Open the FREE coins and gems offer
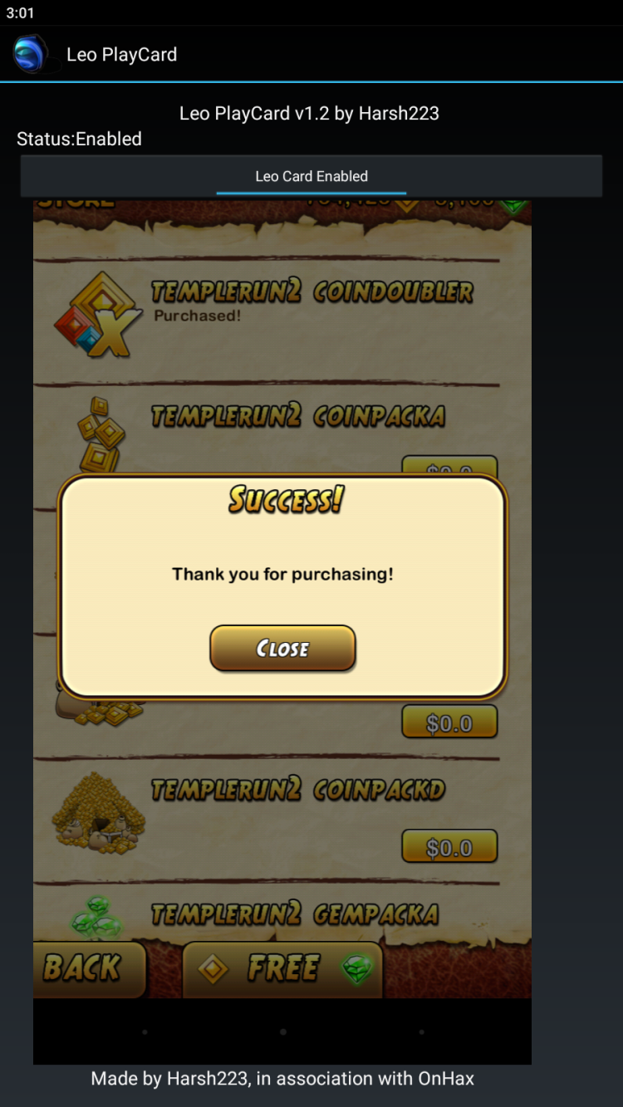This screenshot has width=623, height=1107. [283, 968]
